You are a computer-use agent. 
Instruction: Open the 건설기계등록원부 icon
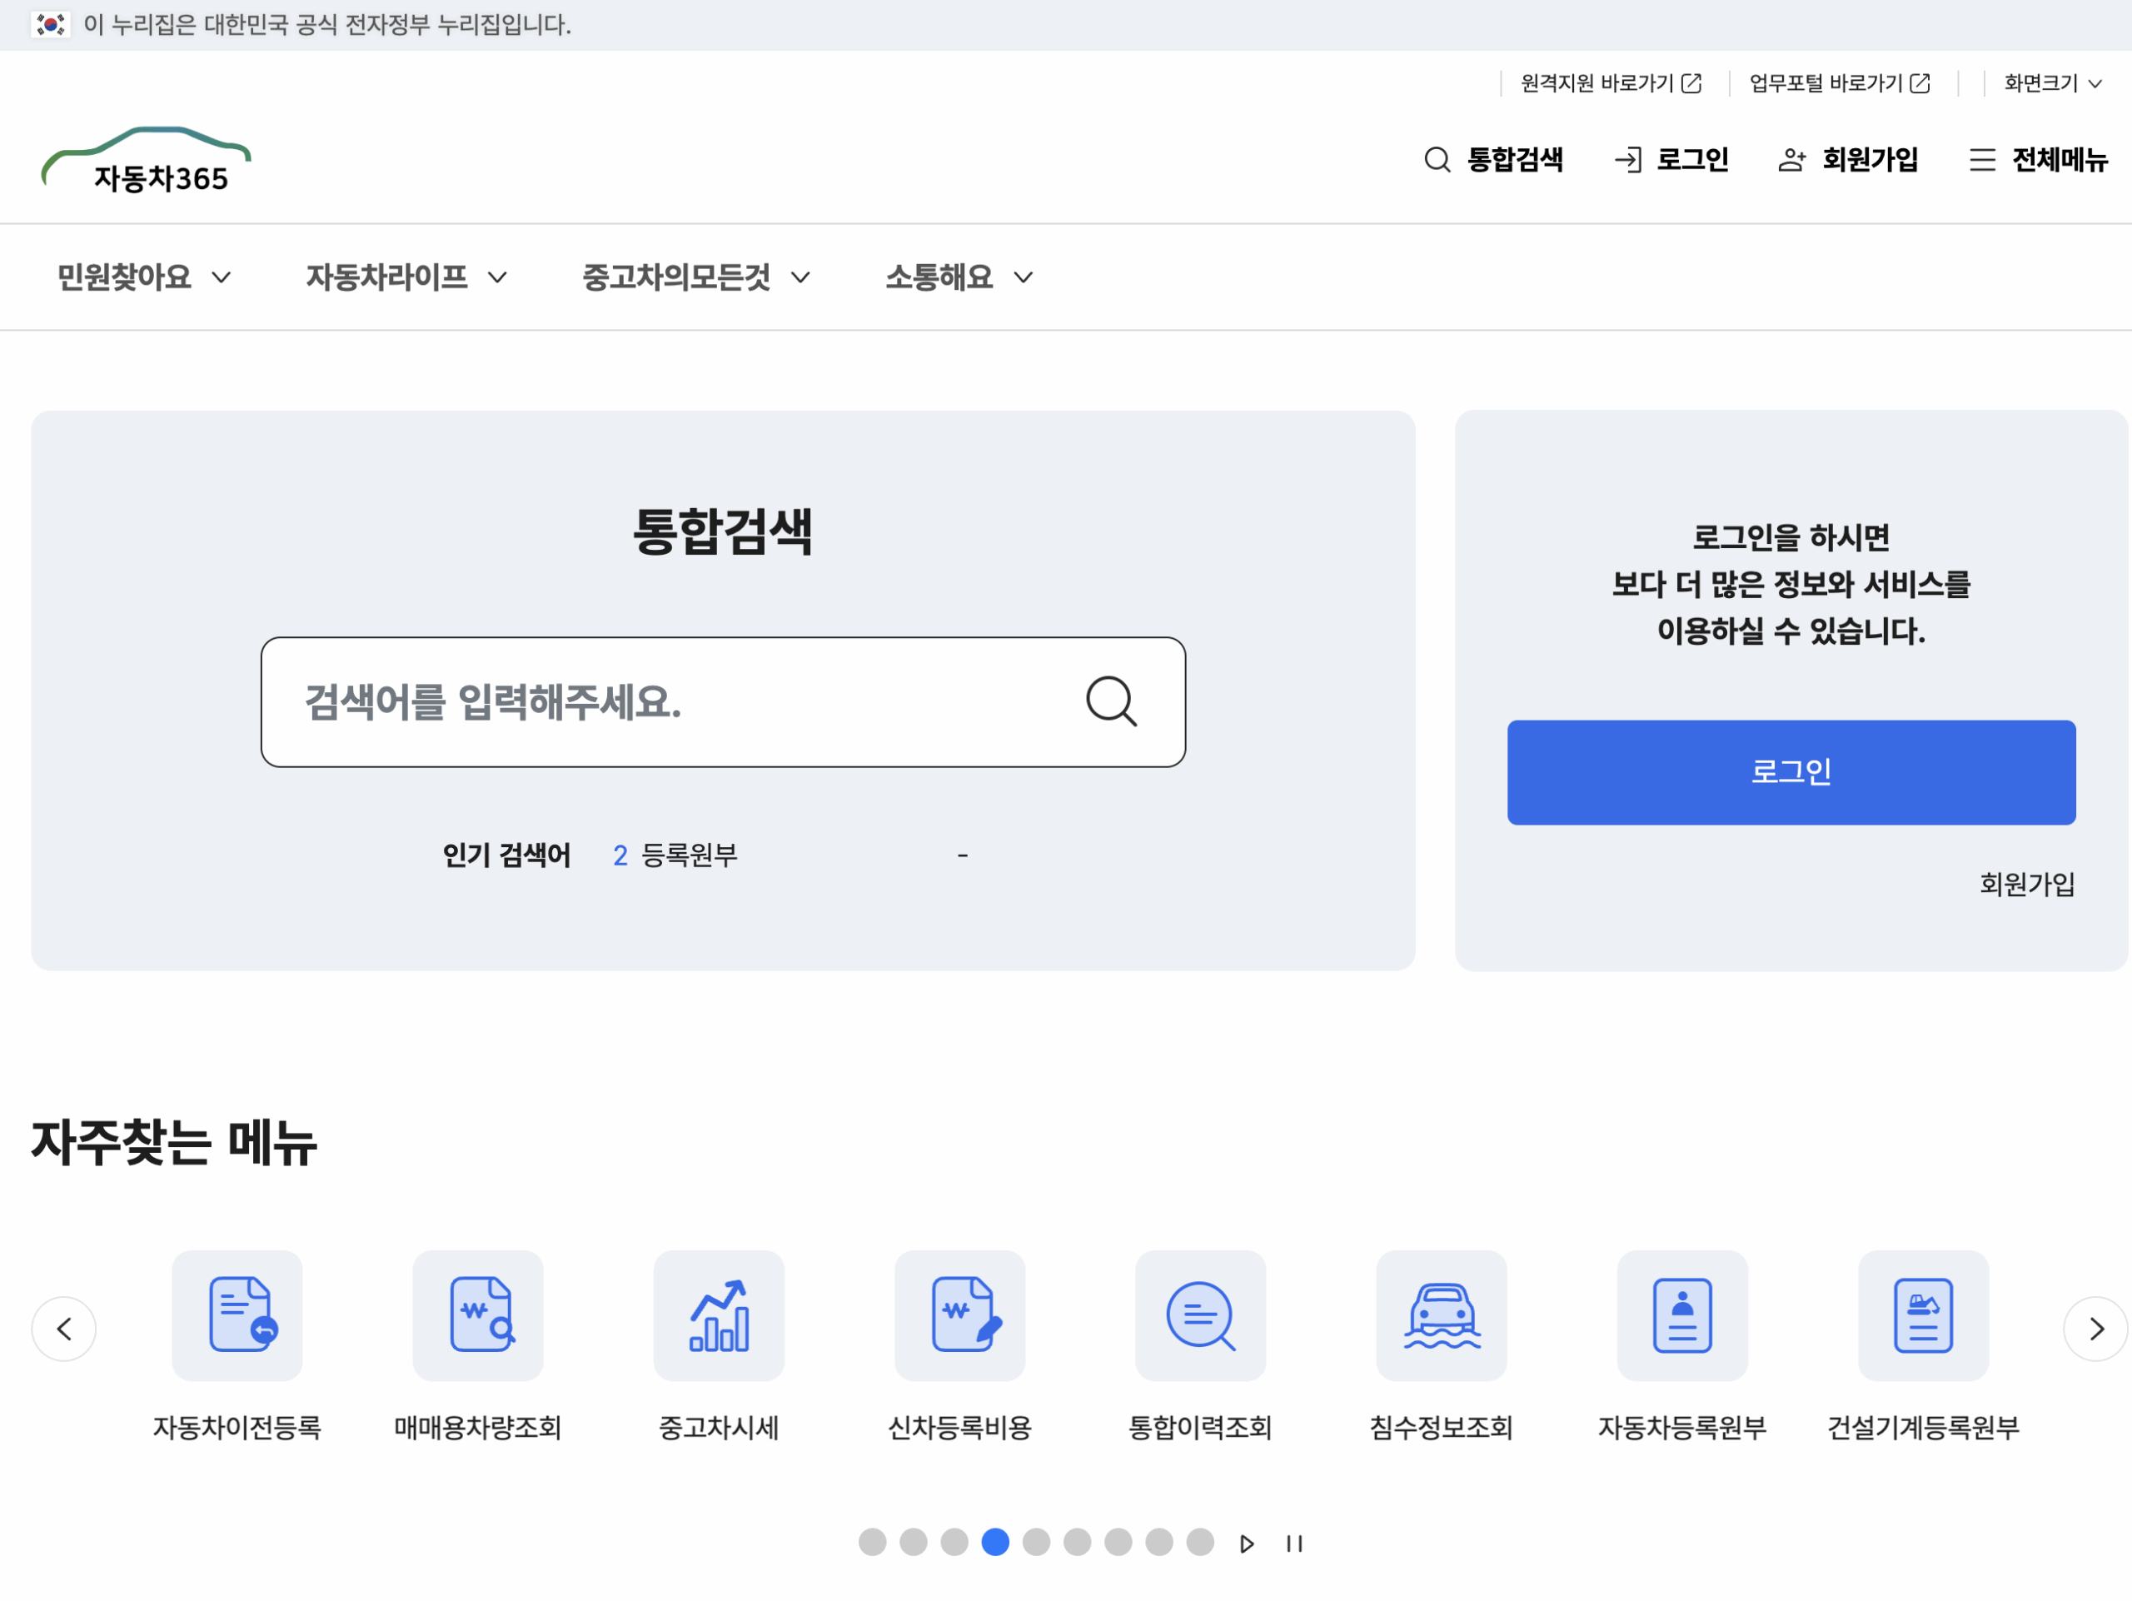click(x=1923, y=1315)
